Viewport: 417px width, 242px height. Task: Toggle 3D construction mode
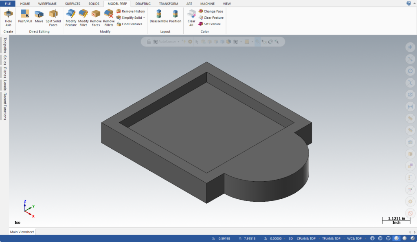291,239
